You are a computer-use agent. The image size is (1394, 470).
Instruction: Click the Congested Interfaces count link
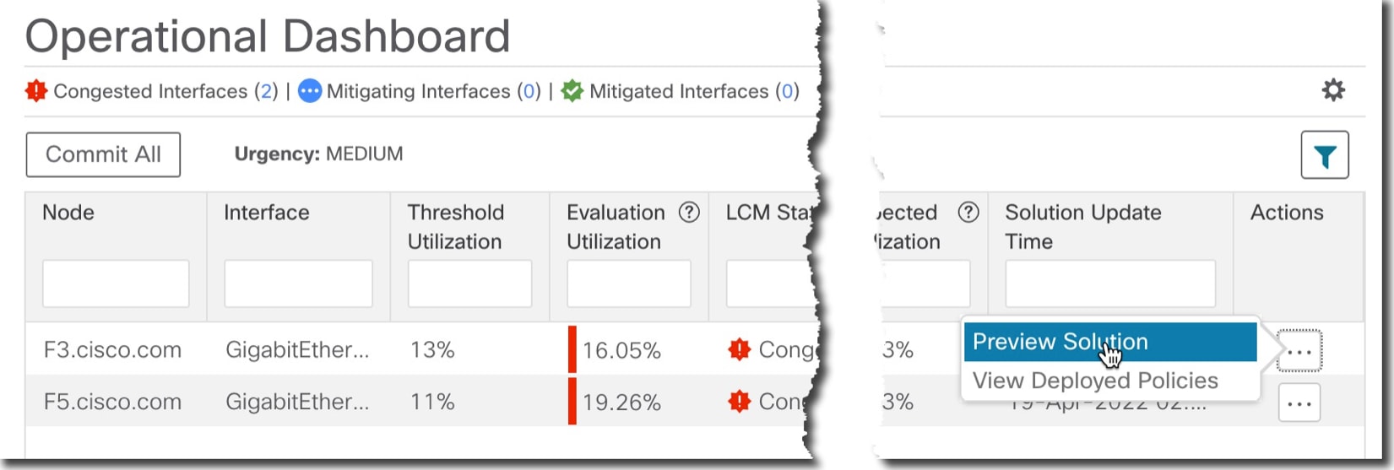point(267,91)
